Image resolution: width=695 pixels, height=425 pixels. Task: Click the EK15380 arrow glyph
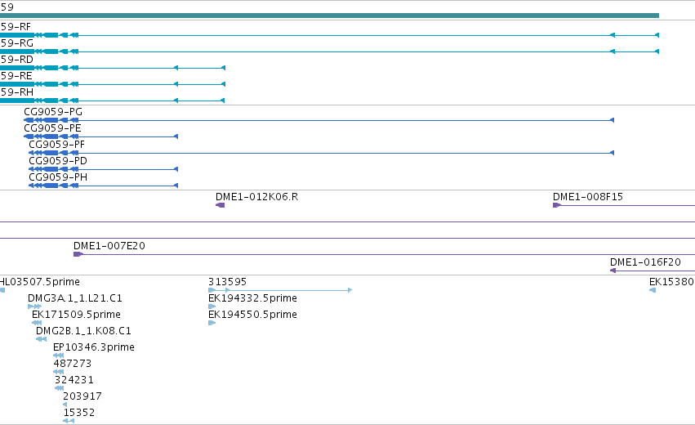coord(653,290)
